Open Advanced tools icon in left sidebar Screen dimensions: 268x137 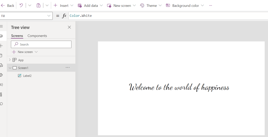[x=2, y=94]
